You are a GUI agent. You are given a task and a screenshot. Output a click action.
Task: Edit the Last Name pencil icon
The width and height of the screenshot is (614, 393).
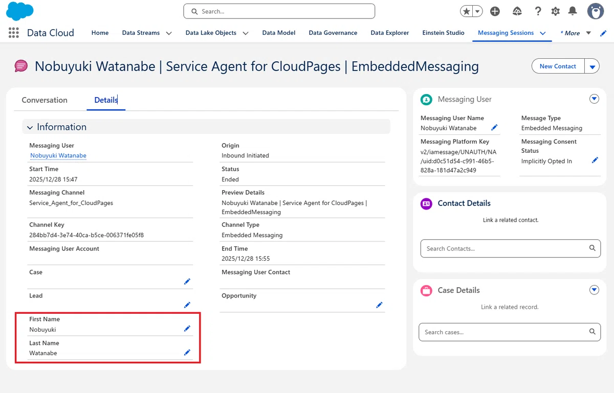click(187, 352)
